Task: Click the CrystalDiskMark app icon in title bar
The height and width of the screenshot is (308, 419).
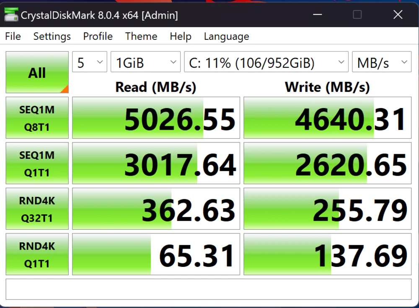Action: click(x=11, y=15)
